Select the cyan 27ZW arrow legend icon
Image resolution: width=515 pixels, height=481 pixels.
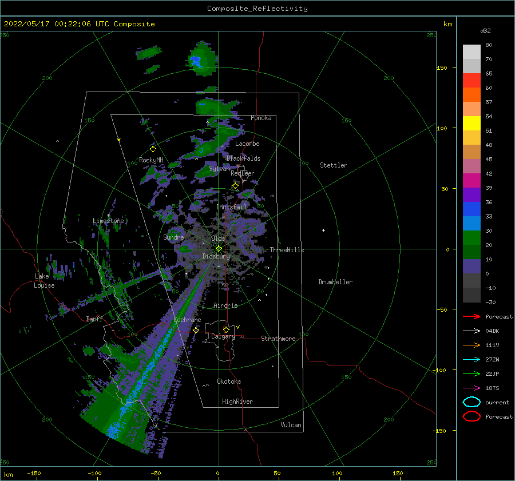472,359
